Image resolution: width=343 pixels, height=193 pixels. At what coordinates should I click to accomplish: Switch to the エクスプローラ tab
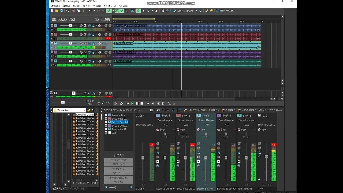(x=59, y=188)
